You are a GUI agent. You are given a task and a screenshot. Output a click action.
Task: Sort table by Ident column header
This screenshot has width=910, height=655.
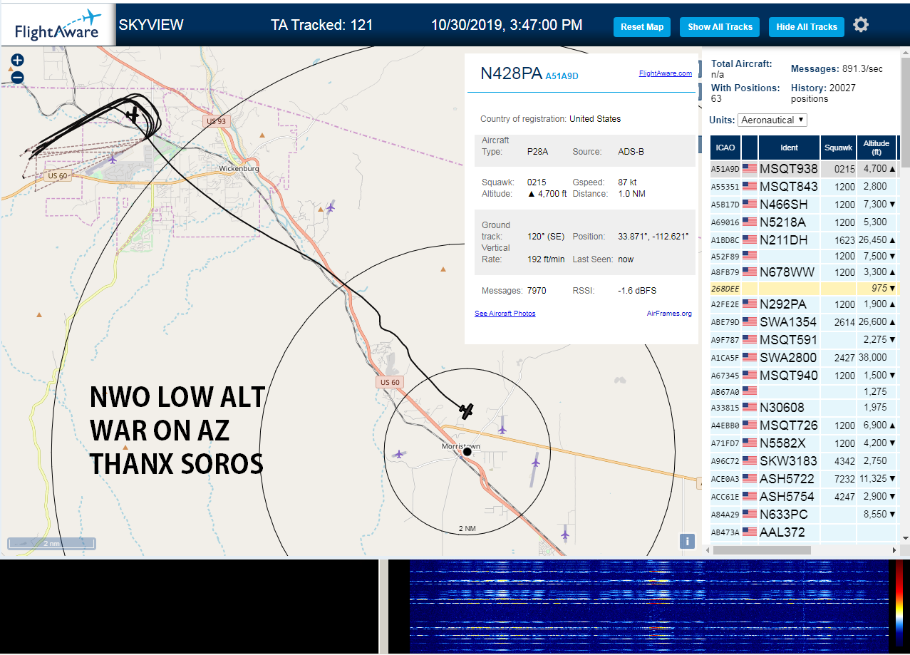point(790,148)
